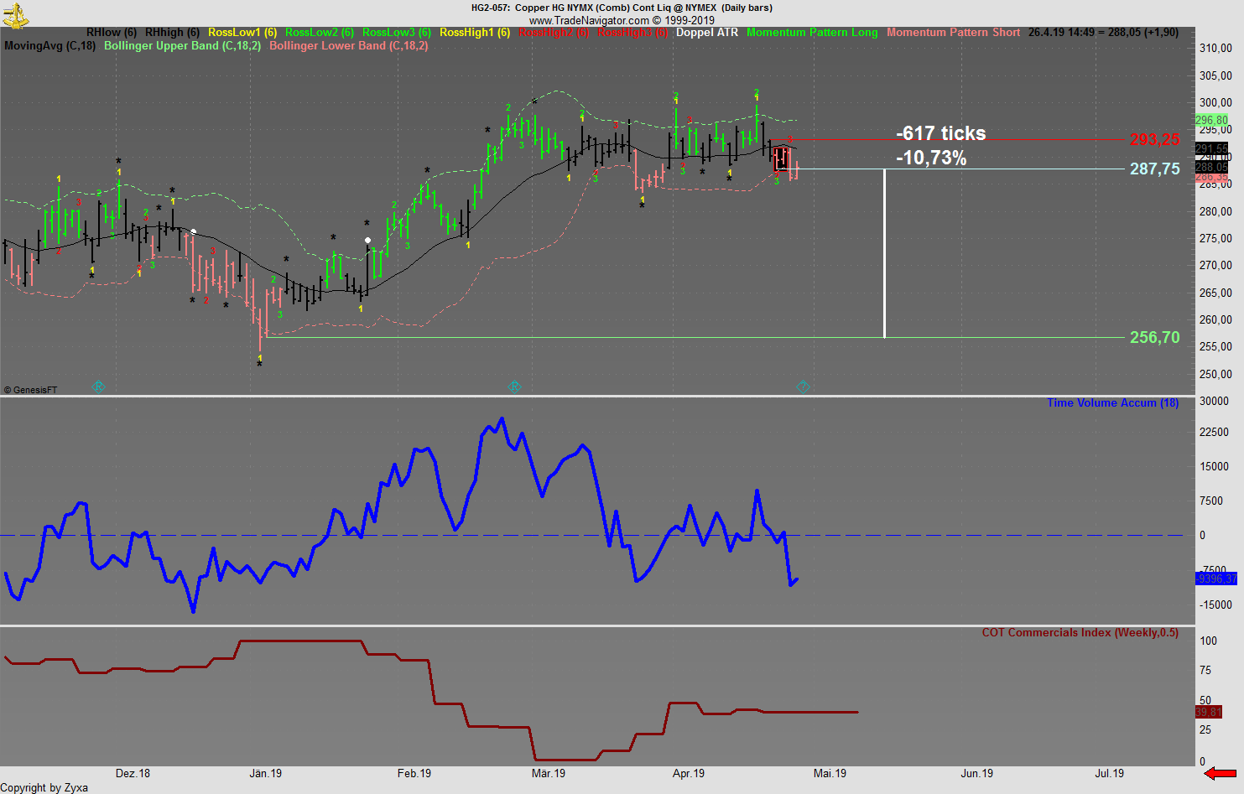The height and width of the screenshot is (794, 1244).
Task: Click the red rectangle around the April price bars
Action: (x=781, y=158)
